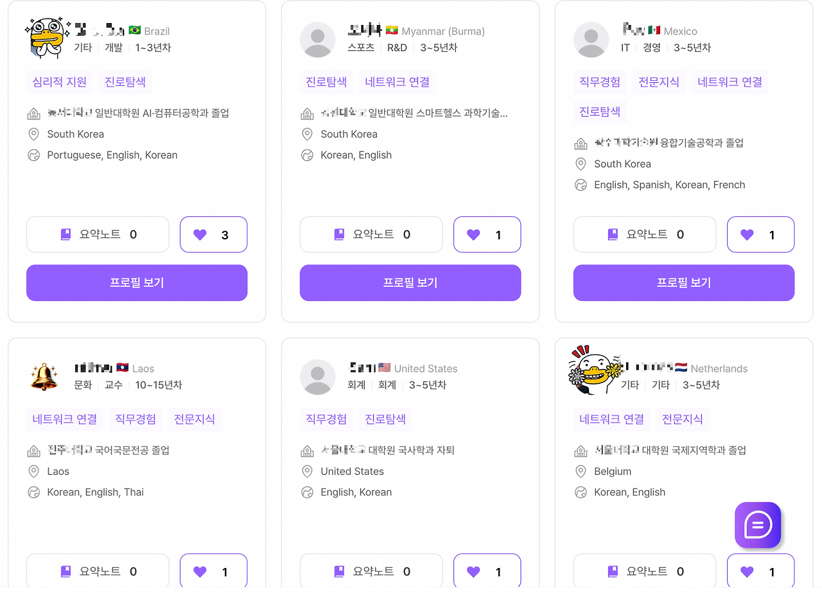Screen dimensions: 822x593
Task: Click the duck avatar on Brazil card
Action: pyautogui.click(x=48, y=39)
